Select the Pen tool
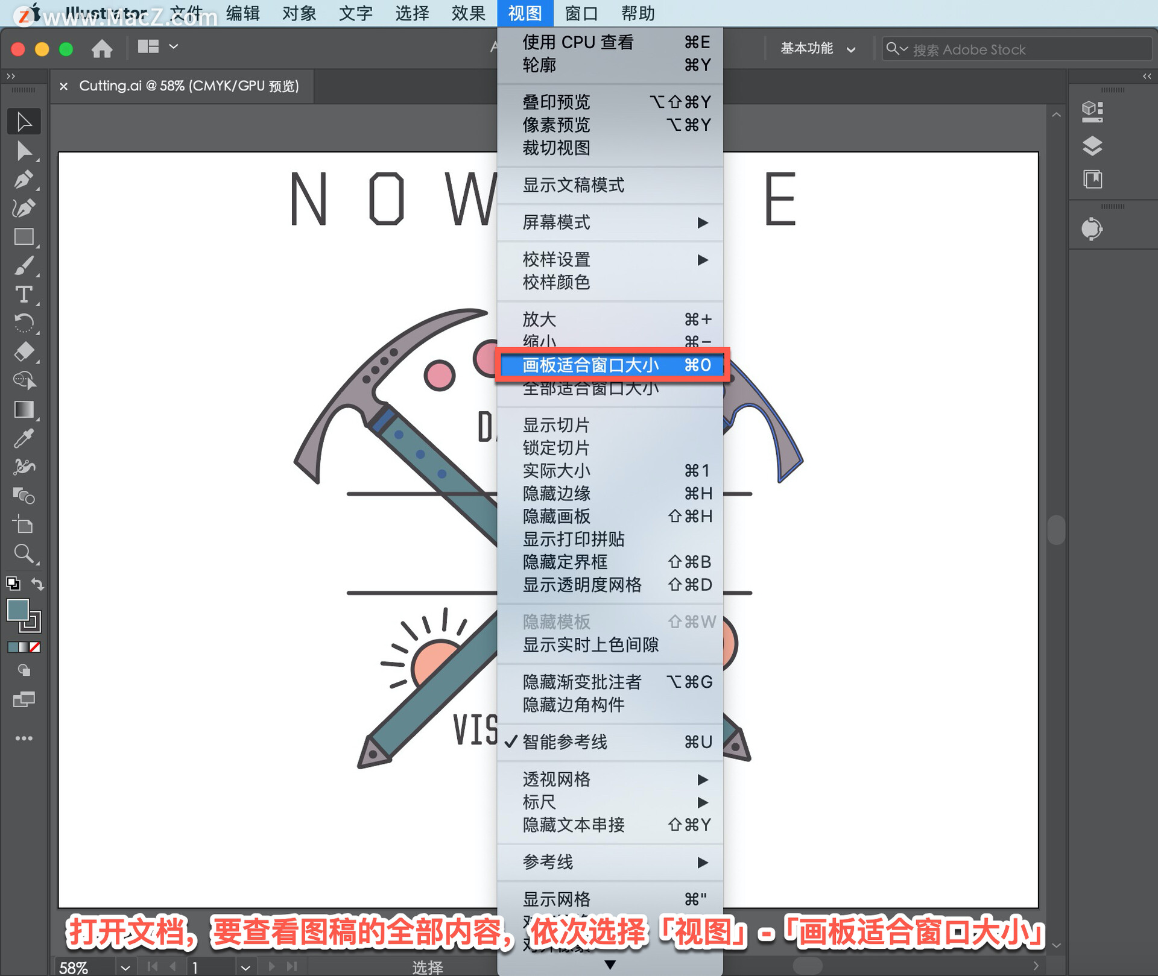The width and height of the screenshot is (1158, 976). (24, 180)
